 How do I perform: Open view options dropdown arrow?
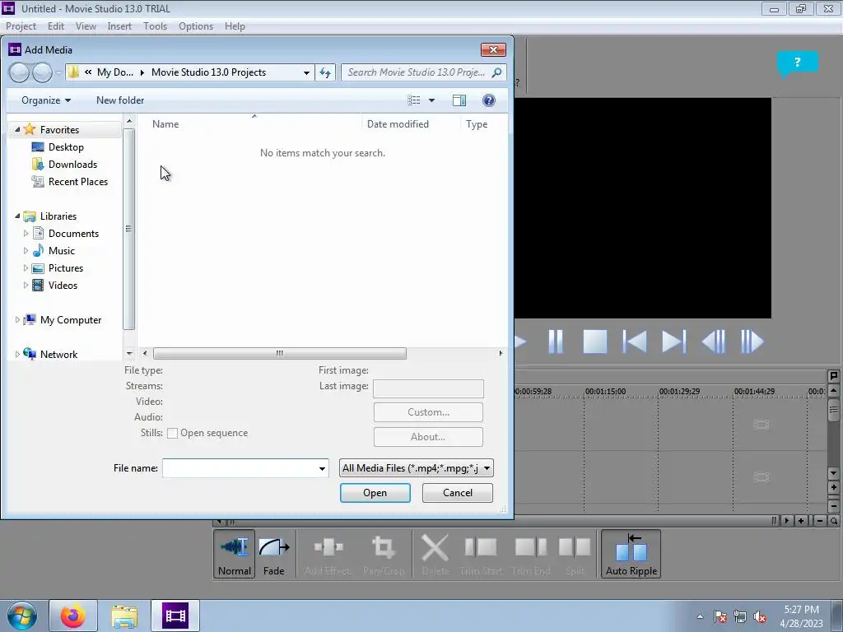coord(431,100)
